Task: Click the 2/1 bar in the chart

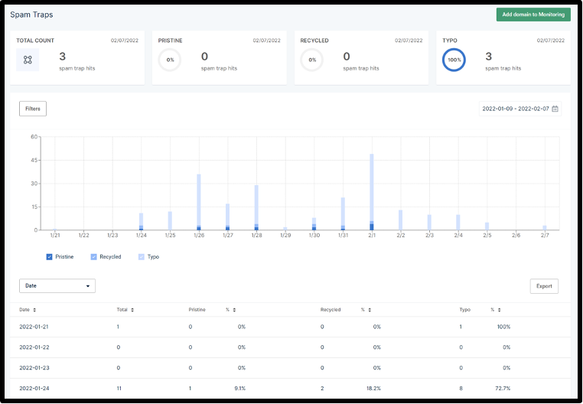Action: [x=372, y=192]
